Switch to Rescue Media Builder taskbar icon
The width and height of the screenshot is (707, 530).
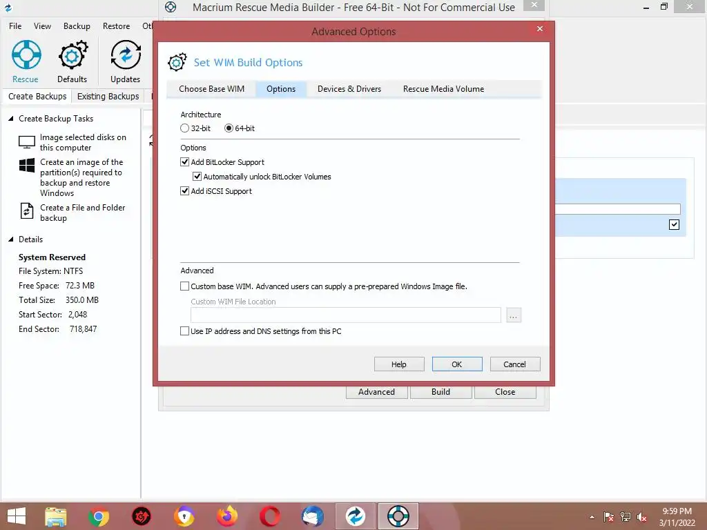click(x=398, y=516)
